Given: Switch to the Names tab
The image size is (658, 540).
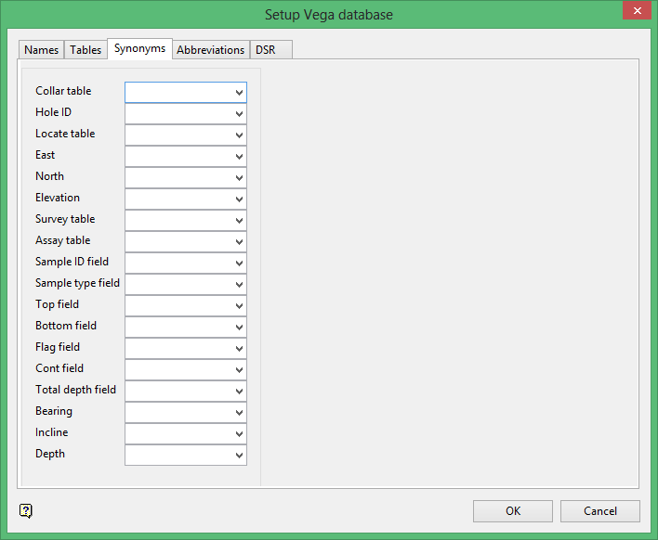Looking at the screenshot, I should (41, 50).
